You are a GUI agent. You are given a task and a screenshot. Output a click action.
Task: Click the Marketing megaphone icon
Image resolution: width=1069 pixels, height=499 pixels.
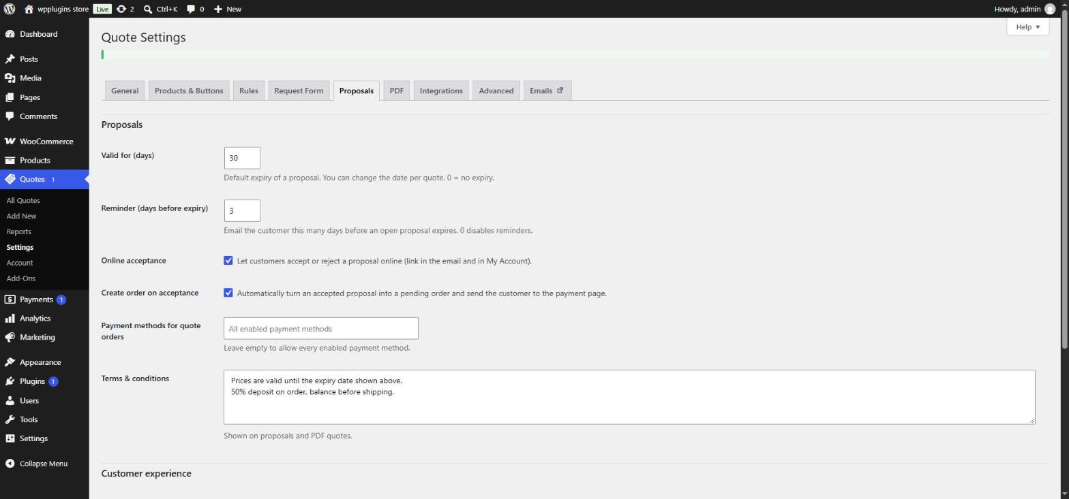(x=10, y=338)
